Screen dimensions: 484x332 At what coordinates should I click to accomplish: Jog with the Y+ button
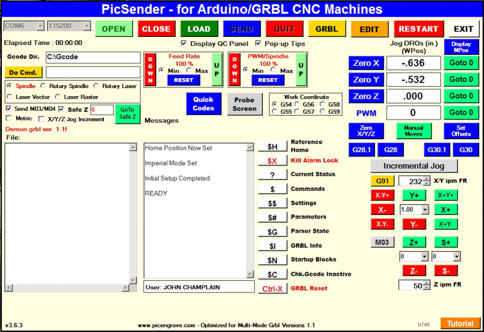click(414, 195)
